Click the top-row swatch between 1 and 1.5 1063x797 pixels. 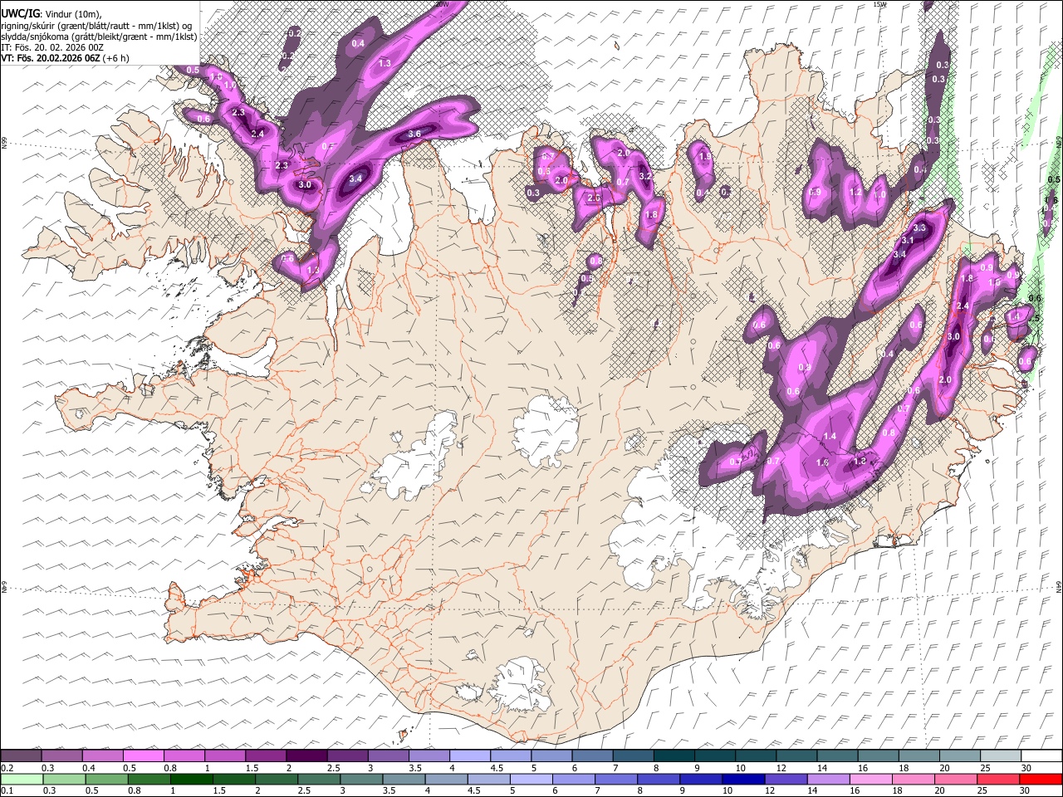(225, 756)
